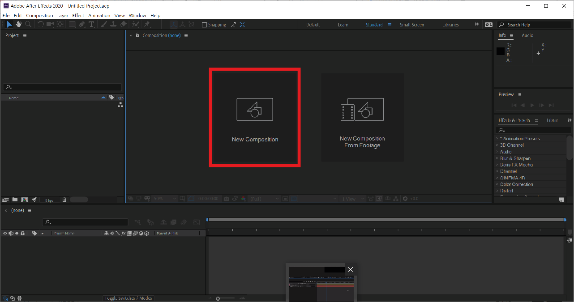Select the Rotation tool
574x302 pixels.
click(40, 25)
